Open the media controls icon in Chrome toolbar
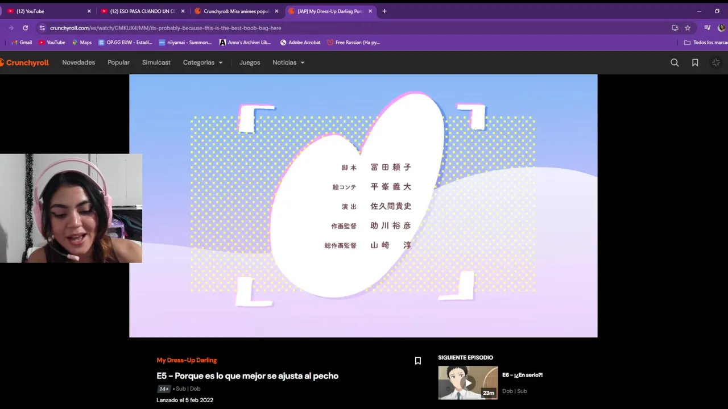Viewport: 728px width, 409px height. 708,28
